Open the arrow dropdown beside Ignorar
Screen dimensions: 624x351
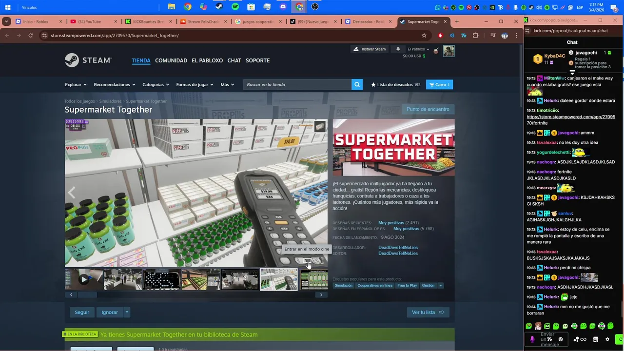point(127,312)
